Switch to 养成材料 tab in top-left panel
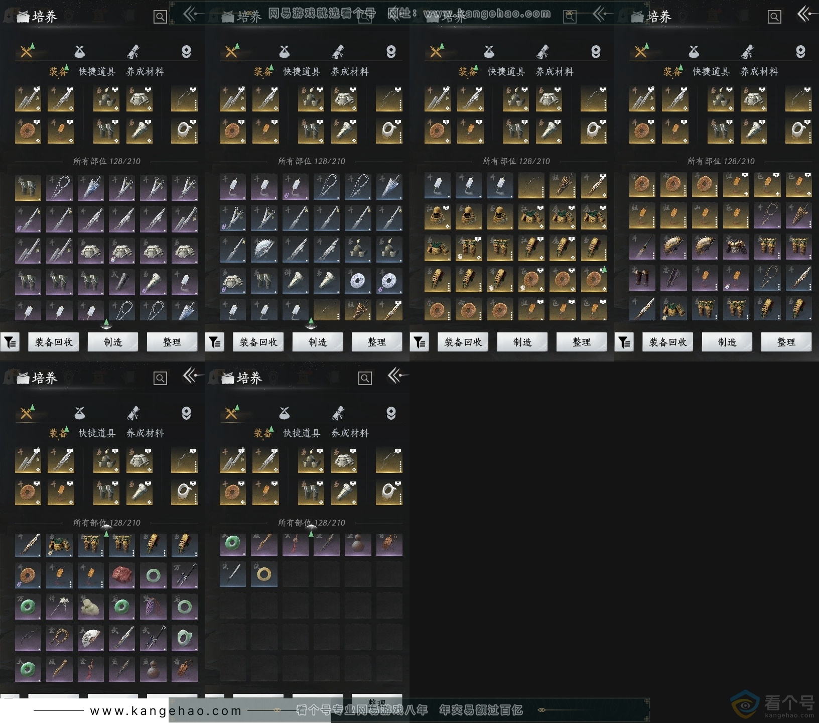 pos(146,72)
